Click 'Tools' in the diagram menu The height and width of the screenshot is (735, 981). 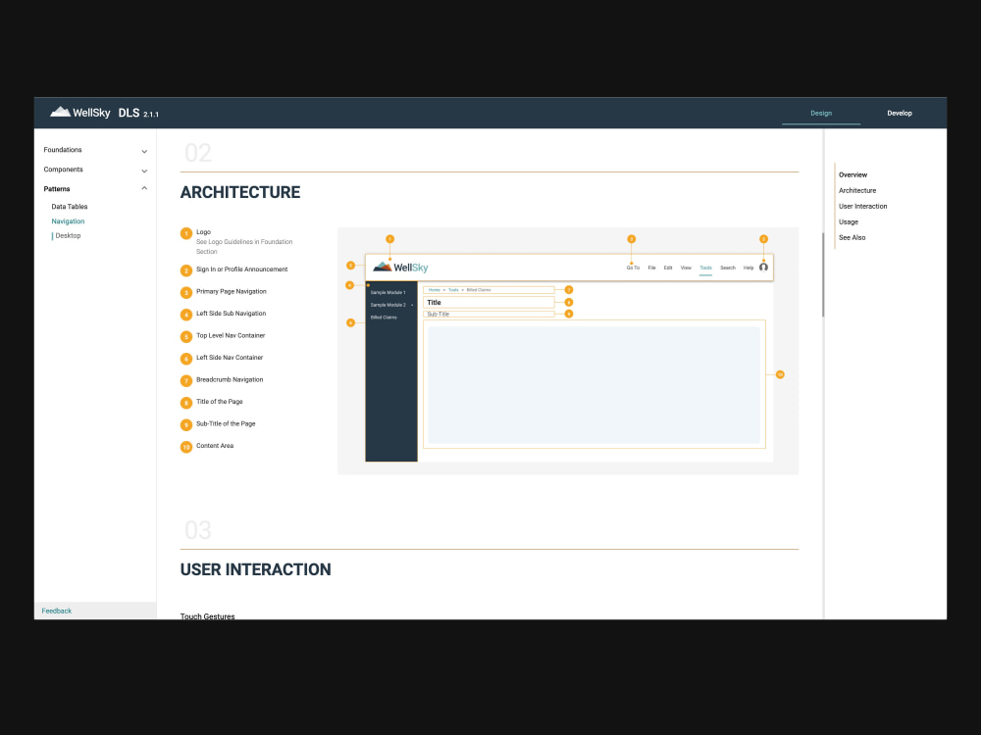(705, 268)
